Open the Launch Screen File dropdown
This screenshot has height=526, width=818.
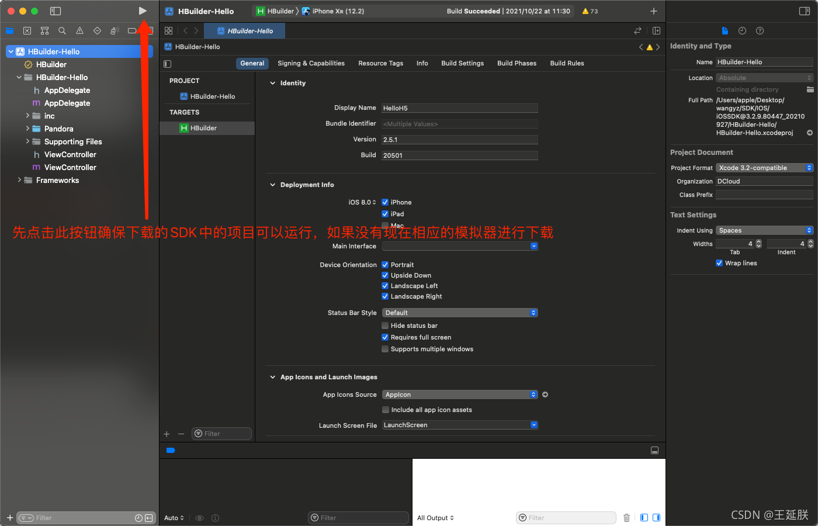pyautogui.click(x=460, y=425)
